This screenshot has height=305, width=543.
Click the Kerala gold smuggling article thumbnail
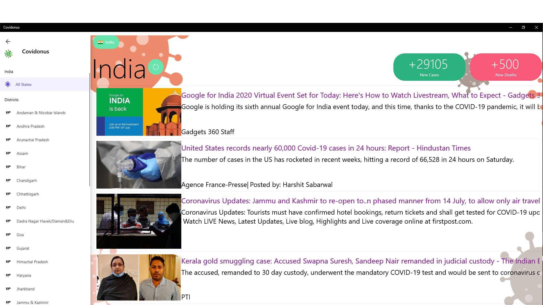(139, 277)
